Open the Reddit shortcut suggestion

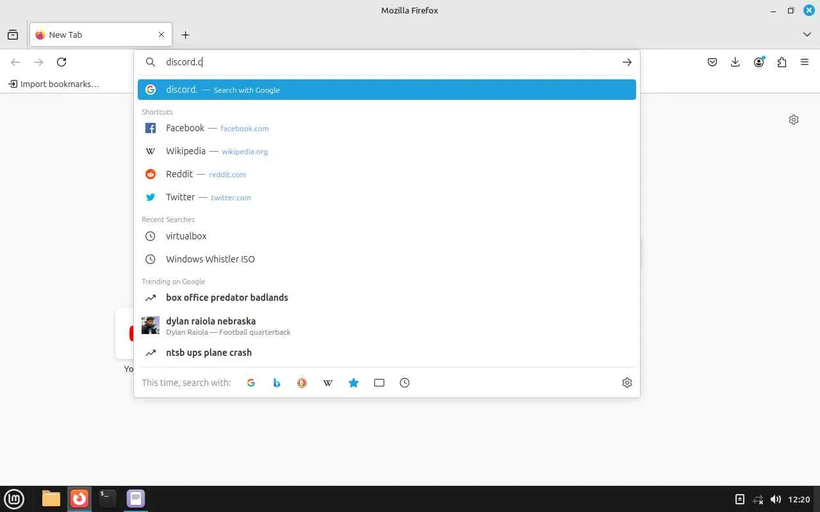[x=387, y=174]
